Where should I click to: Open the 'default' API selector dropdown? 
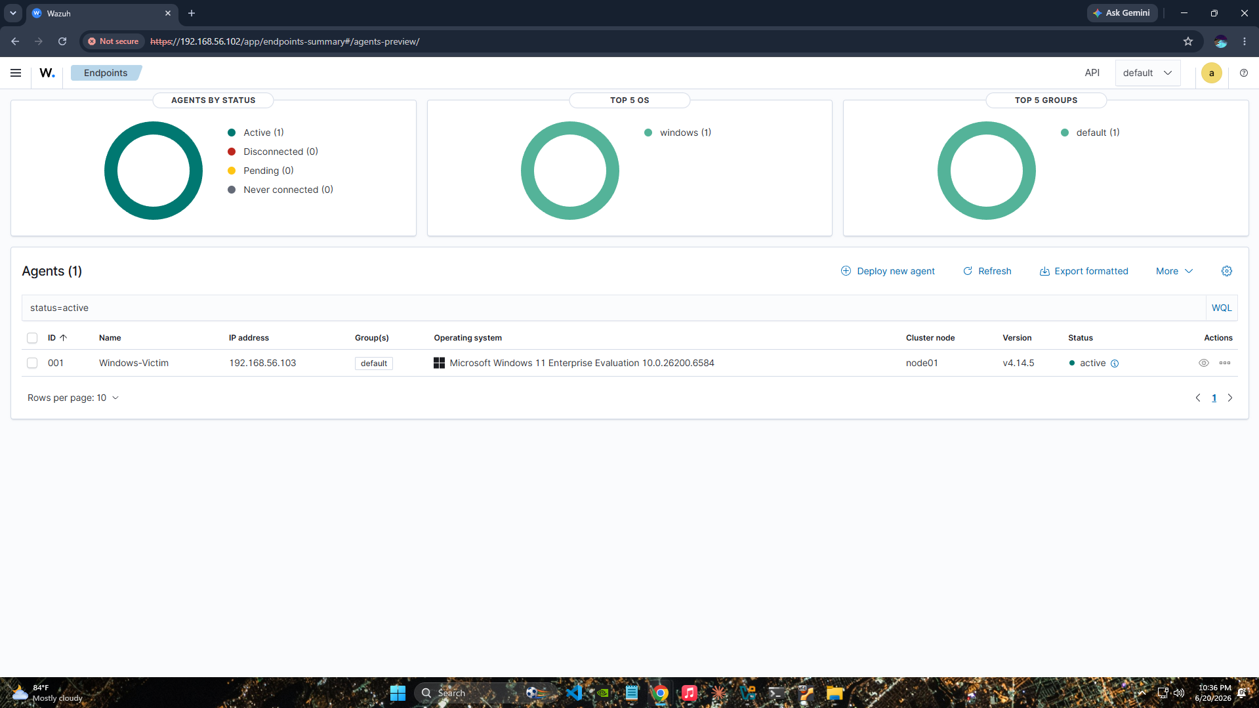(1147, 73)
